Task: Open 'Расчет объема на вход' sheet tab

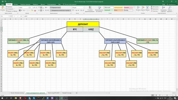Action: tap(17, 93)
